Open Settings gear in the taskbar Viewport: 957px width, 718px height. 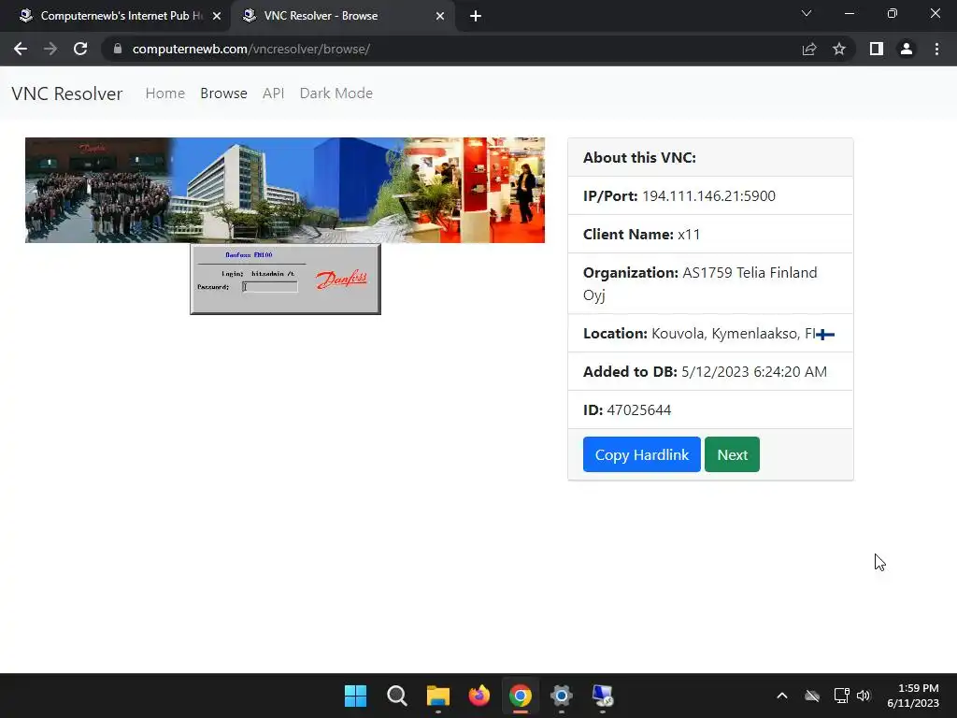click(x=562, y=696)
